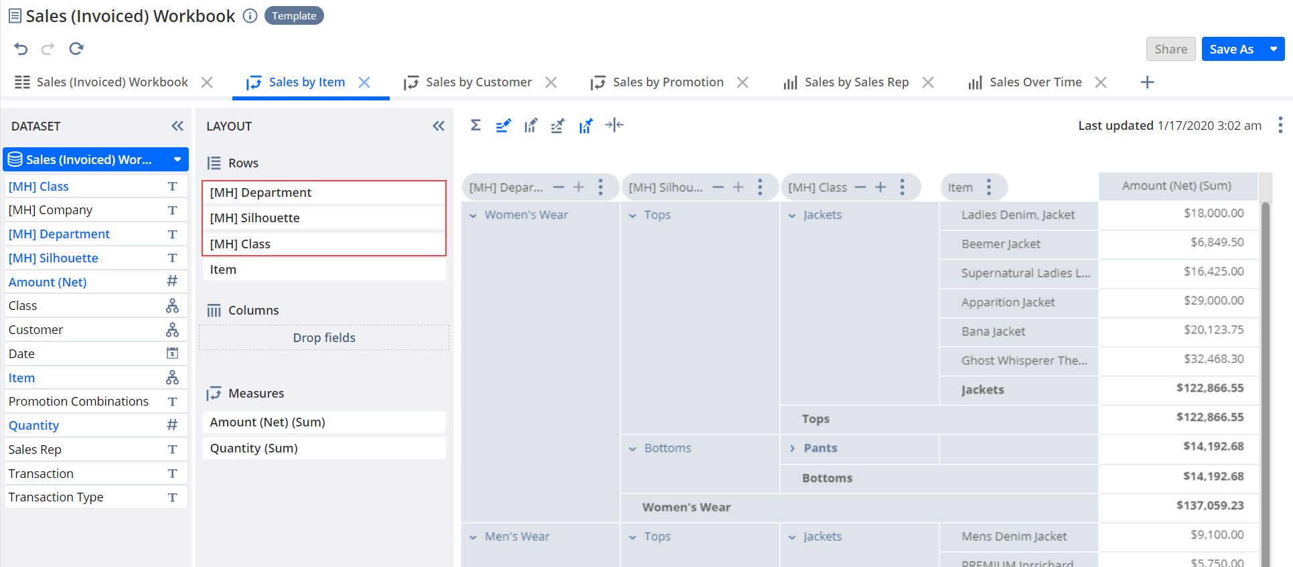Click the Share button
This screenshot has width=1293, height=567.
[x=1170, y=49]
